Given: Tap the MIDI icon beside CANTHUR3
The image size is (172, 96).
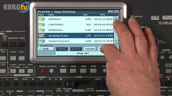Looking at the screenshot, I should click(42, 24).
